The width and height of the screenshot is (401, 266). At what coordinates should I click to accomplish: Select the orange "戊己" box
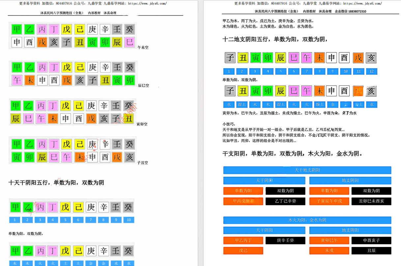[243, 251]
